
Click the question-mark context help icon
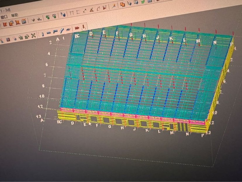point(63,15)
